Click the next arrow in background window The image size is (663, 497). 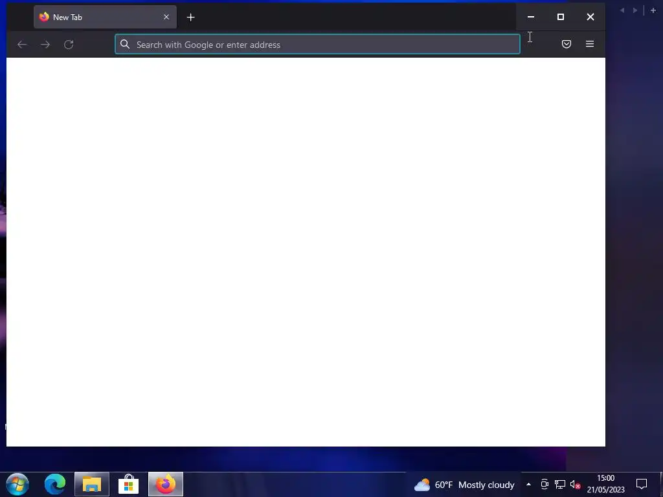[x=635, y=10]
